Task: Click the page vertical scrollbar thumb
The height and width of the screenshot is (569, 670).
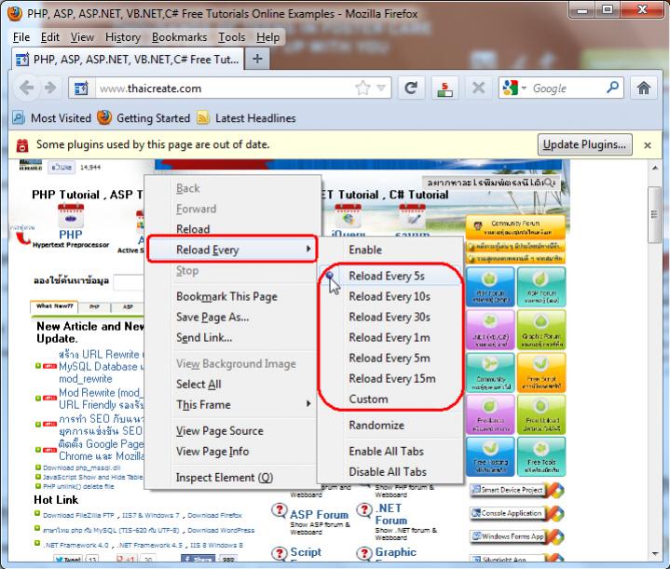Action: (654, 214)
